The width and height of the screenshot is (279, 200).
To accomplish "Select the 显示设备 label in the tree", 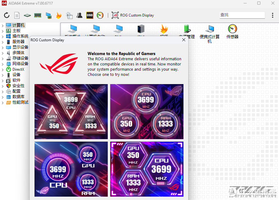I will (20, 47).
